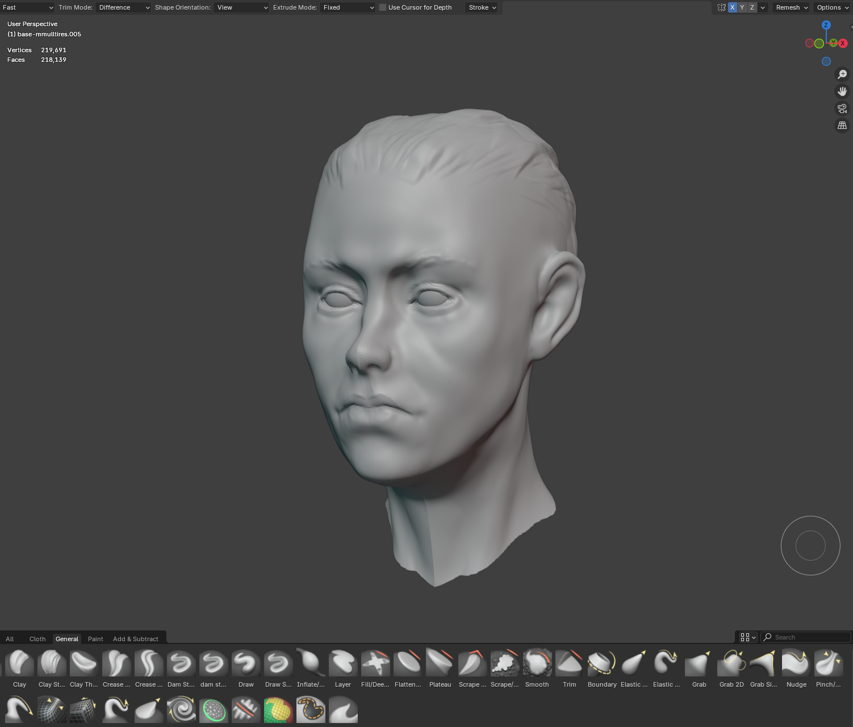Click the negative Z gizmo circle

[826, 61]
